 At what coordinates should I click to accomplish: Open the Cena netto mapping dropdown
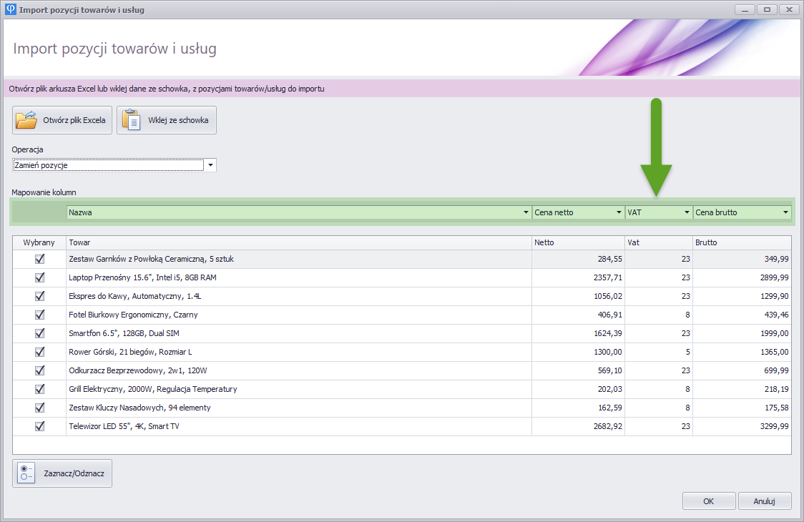tap(619, 212)
